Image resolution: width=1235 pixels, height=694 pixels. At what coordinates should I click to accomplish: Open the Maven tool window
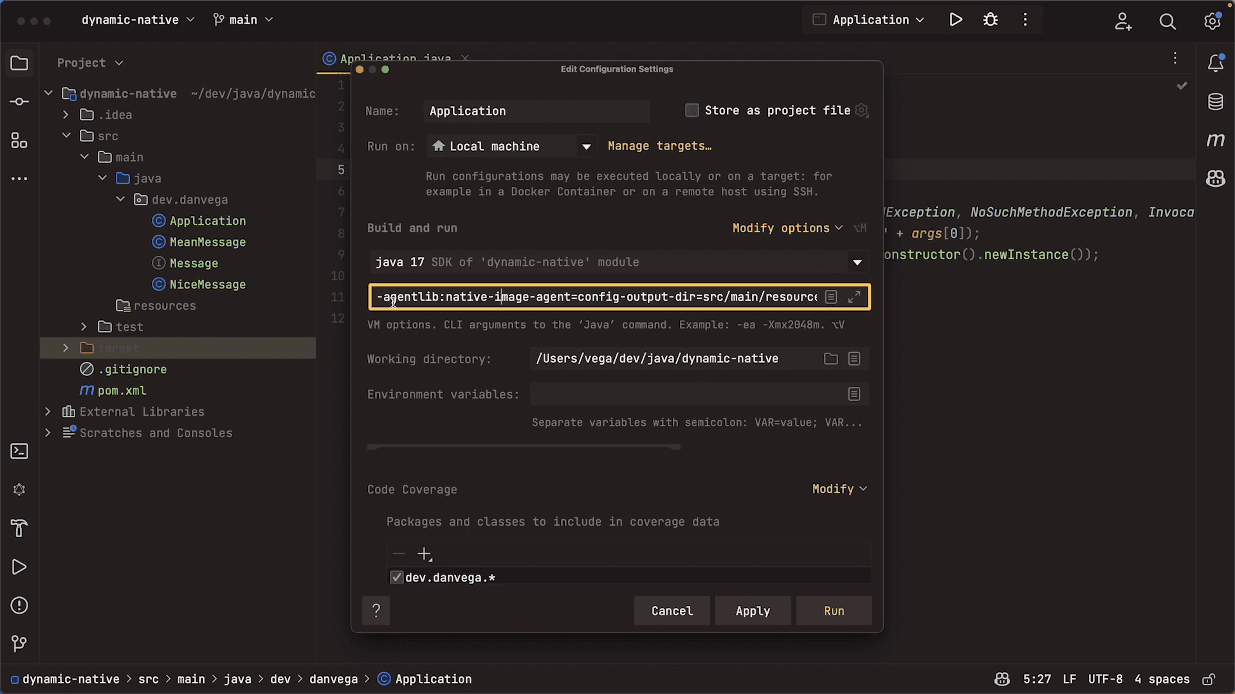tap(1216, 139)
